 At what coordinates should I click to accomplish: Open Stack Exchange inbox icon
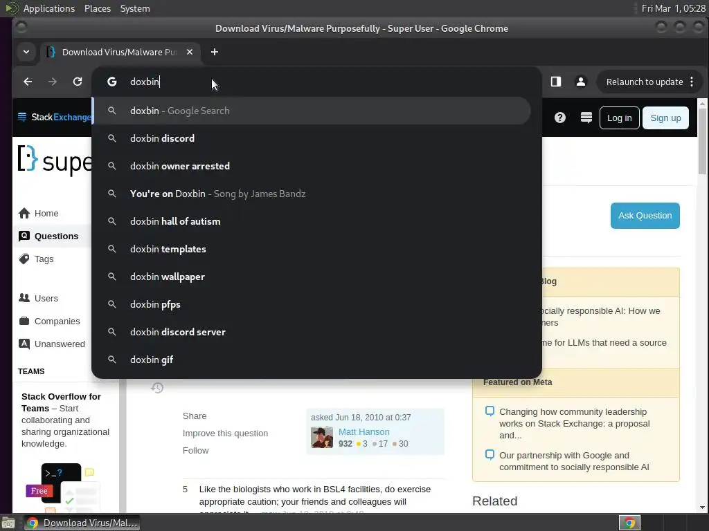click(x=586, y=118)
